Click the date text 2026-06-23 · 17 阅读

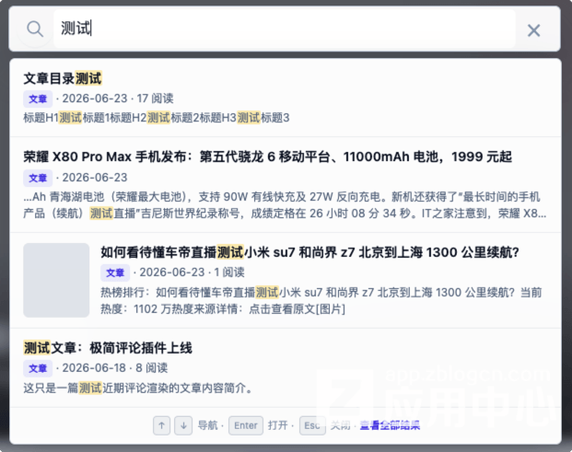point(118,99)
